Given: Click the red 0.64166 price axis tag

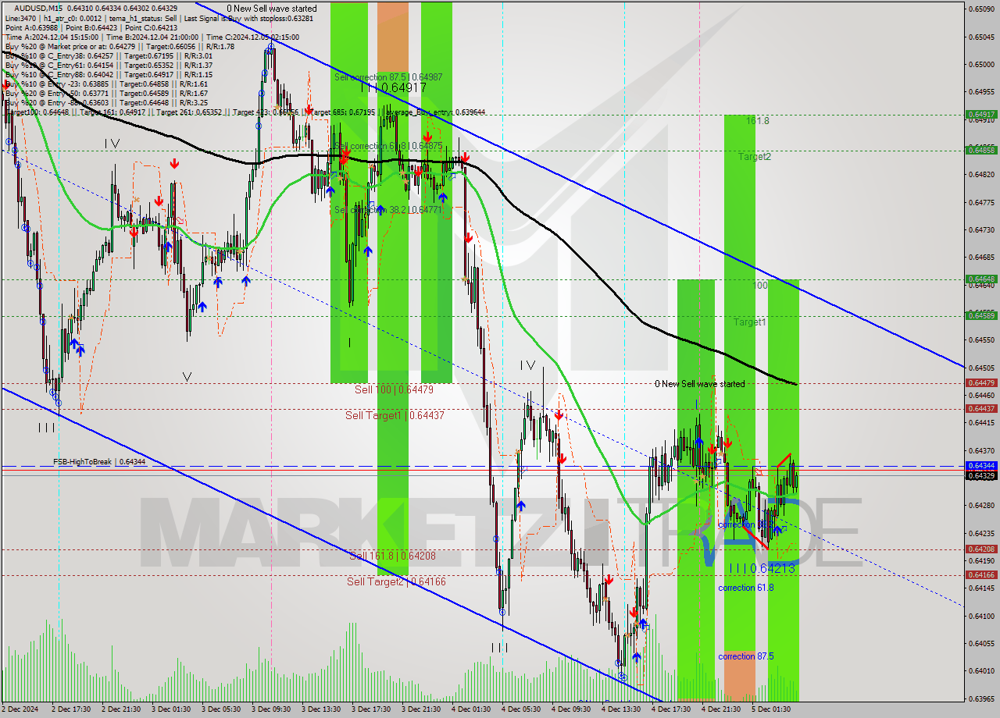Looking at the screenshot, I should pos(981,574).
